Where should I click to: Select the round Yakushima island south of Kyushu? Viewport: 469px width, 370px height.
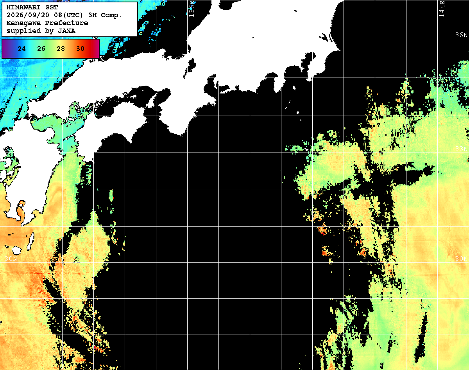16,250
